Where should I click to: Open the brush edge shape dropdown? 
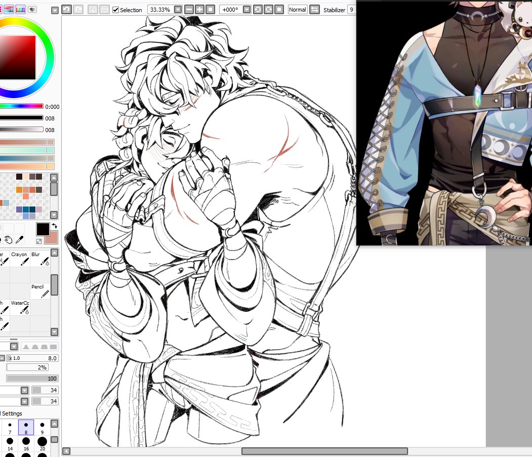tap(14, 346)
